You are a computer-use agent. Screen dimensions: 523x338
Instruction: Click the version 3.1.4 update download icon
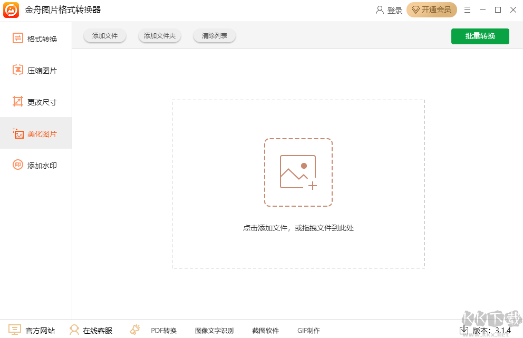coord(463,330)
